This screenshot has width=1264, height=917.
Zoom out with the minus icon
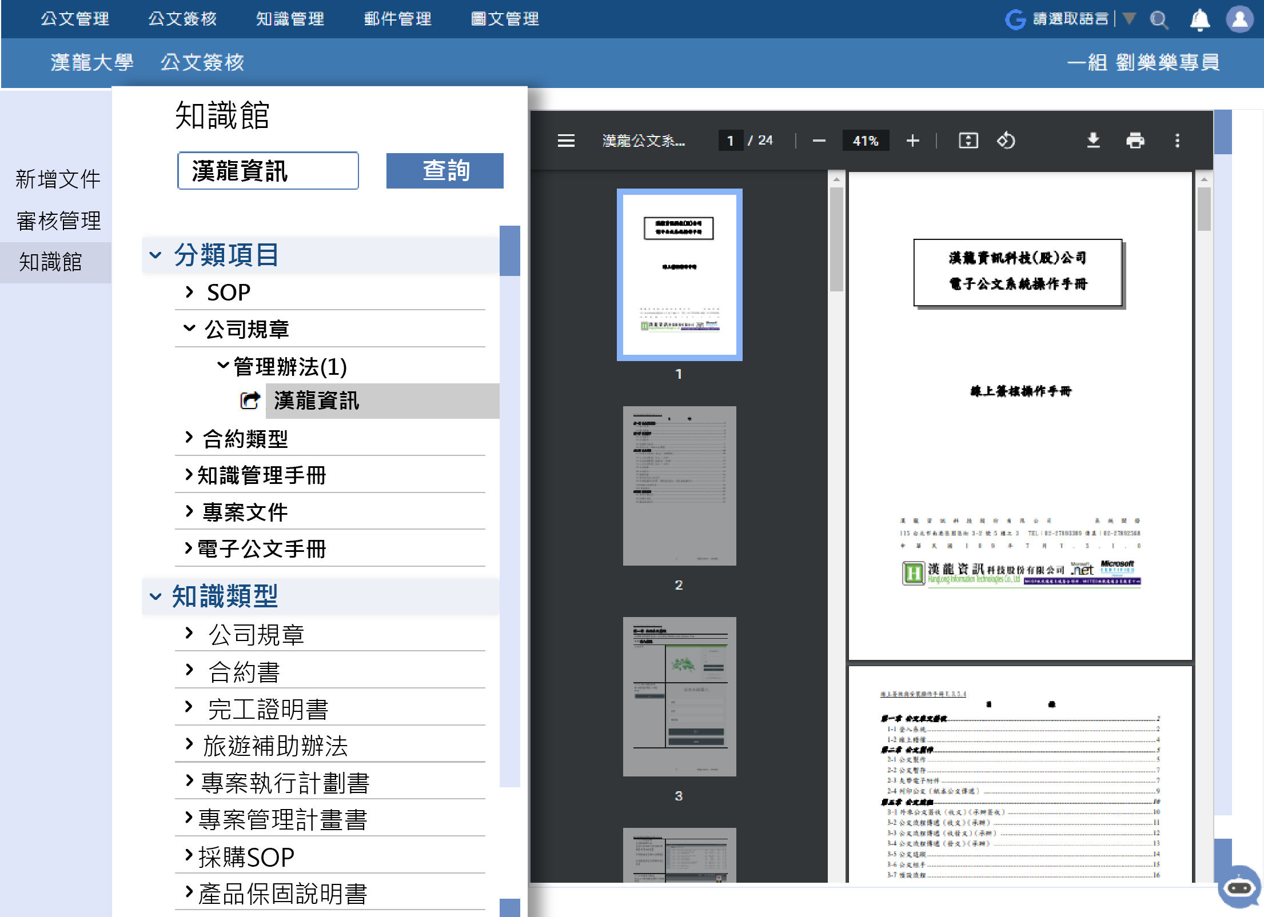click(819, 141)
